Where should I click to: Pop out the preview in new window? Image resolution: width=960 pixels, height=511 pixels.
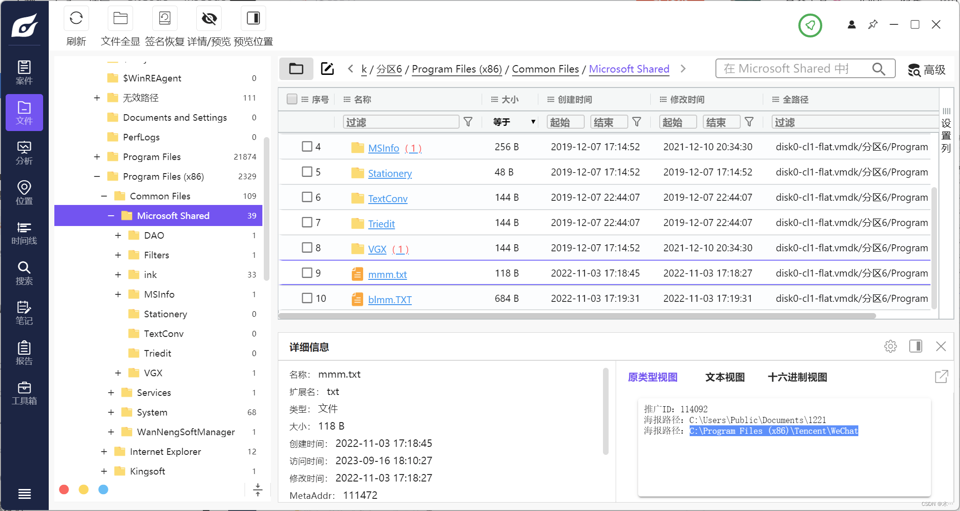[x=941, y=377]
